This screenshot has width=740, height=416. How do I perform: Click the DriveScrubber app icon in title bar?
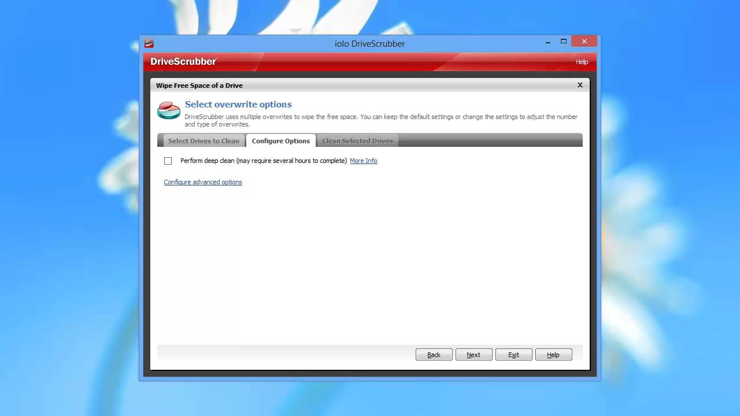[149, 43]
